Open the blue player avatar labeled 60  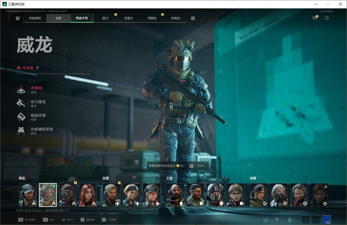tap(326, 220)
